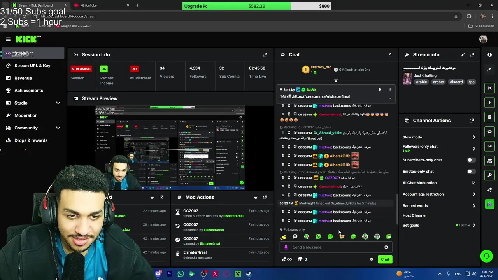This screenshot has height=280, width=498.
Task: Click the Just Chatting category
Action: pyautogui.click(x=425, y=75)
